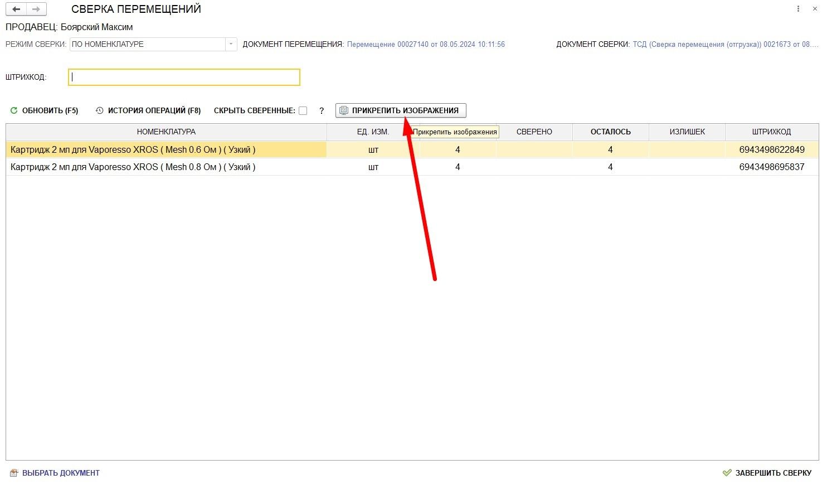Screen dimensions: 827x484
Task: Open the three-dot more options menu
Action: point(799,9)
